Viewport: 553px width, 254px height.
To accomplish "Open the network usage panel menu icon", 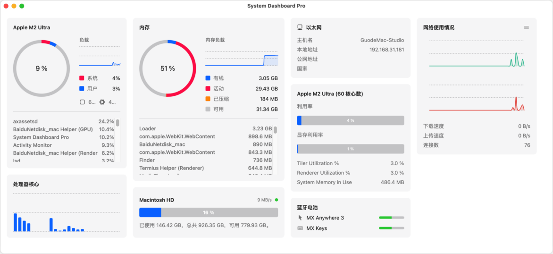I will click(x=526, y=27).
